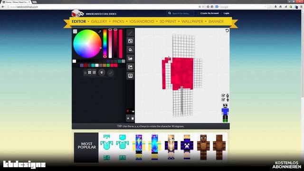Open the WALLPAPER tab
Screen dimensions: 304x171
[x=192, y=21]
